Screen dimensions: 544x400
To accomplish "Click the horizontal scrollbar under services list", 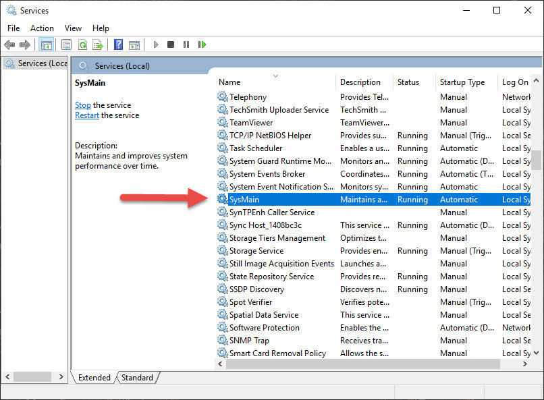I will 363,364.
